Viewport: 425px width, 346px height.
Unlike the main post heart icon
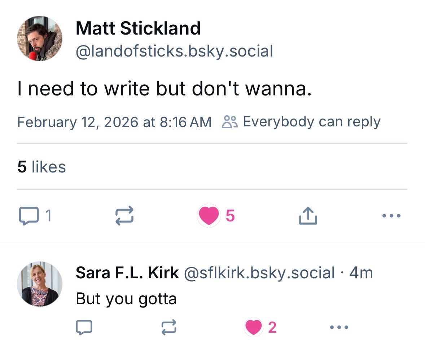tap(209, 216)
